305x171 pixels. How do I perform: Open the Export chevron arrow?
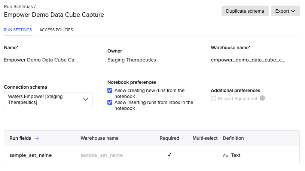293,11
